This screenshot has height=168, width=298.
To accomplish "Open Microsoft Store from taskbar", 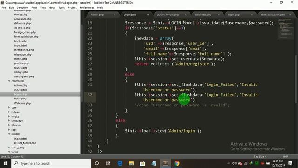I will pyautogui.click(x=142, y=163).
